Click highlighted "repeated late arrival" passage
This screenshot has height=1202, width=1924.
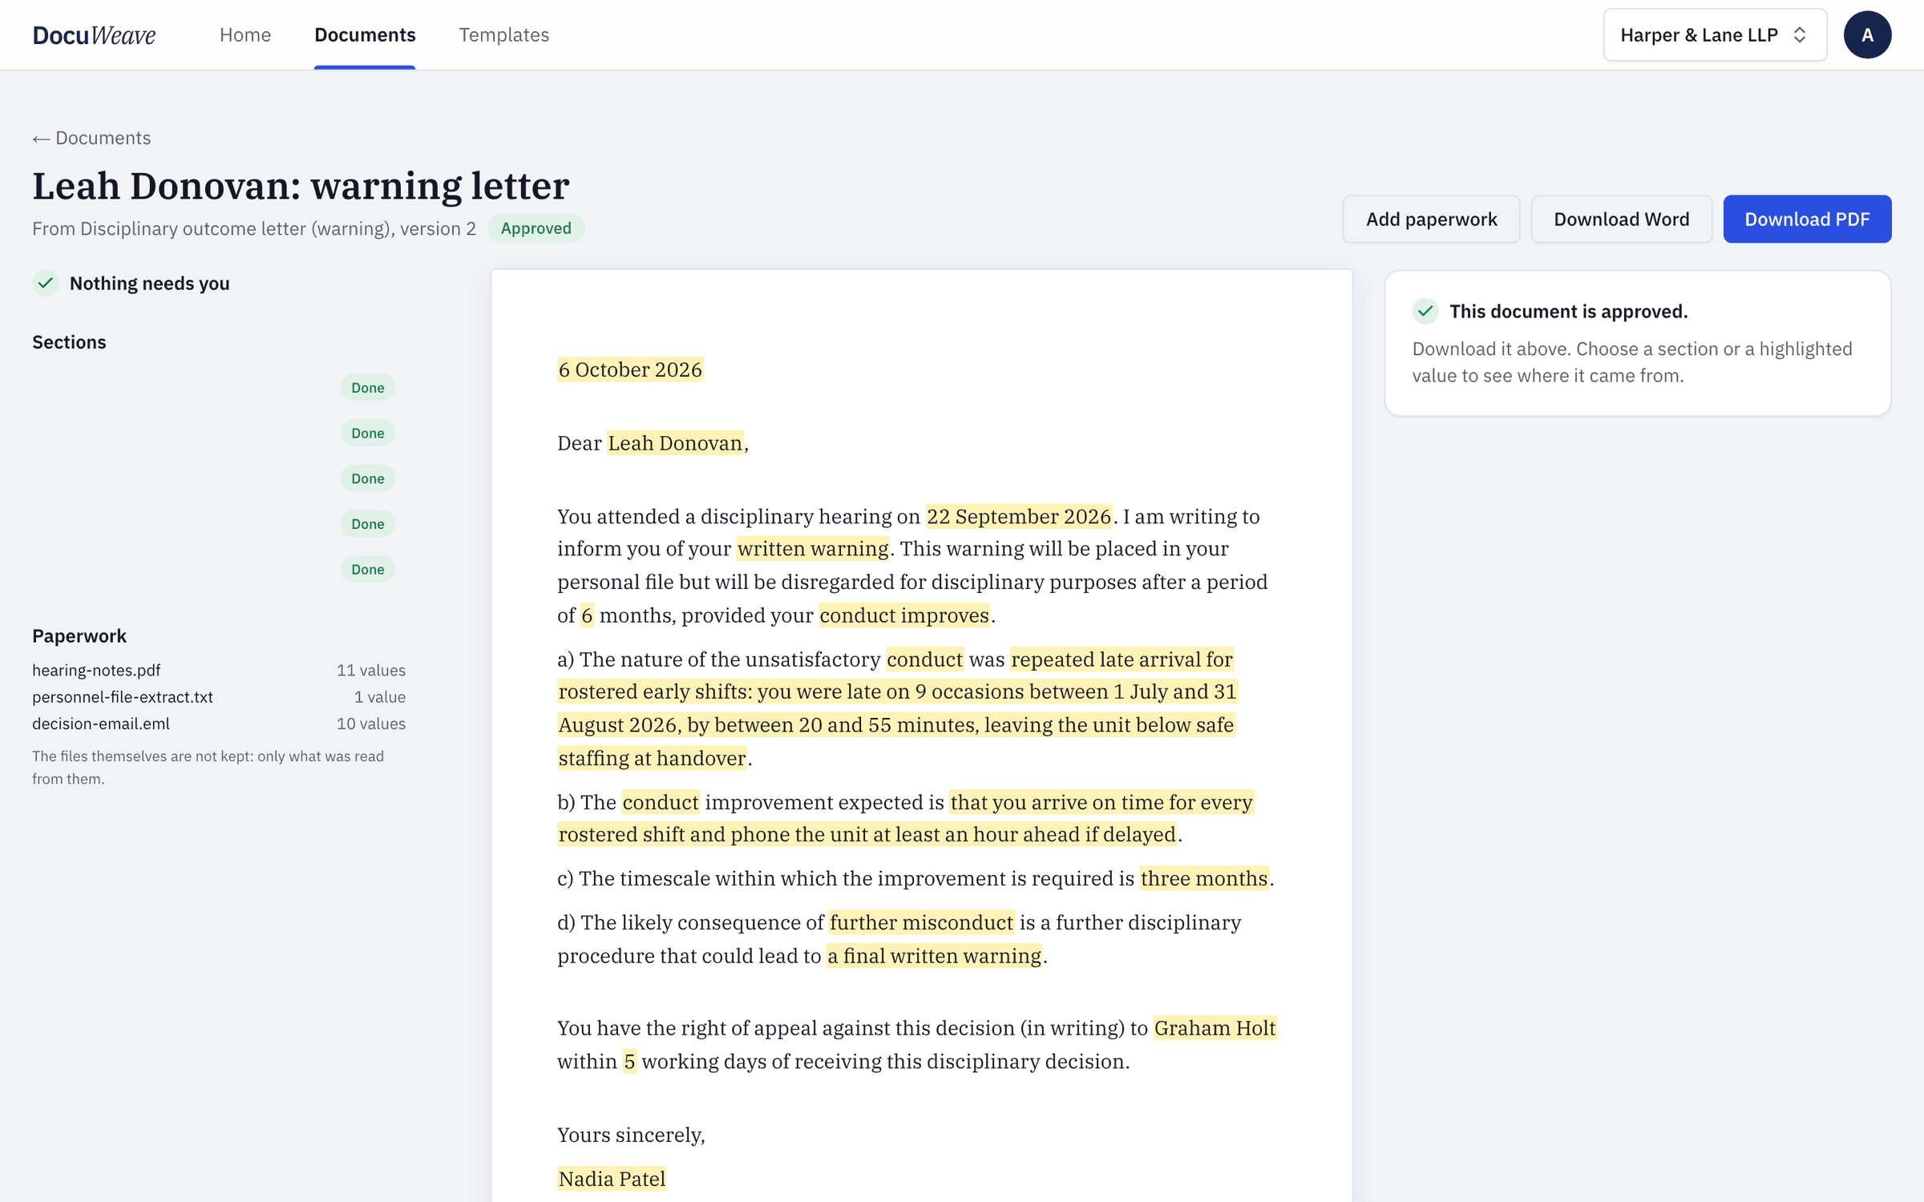coord(897,708)
